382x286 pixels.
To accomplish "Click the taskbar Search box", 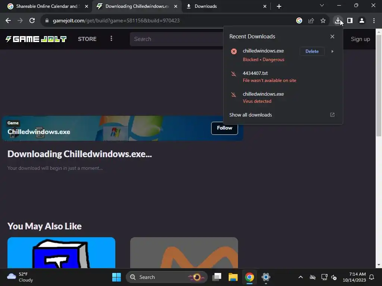I will 167,277.
